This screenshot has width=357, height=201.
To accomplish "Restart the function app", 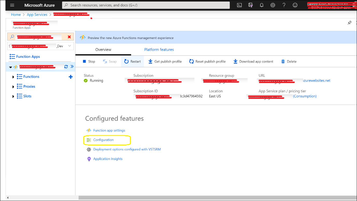I will click(x=132, y=61).
